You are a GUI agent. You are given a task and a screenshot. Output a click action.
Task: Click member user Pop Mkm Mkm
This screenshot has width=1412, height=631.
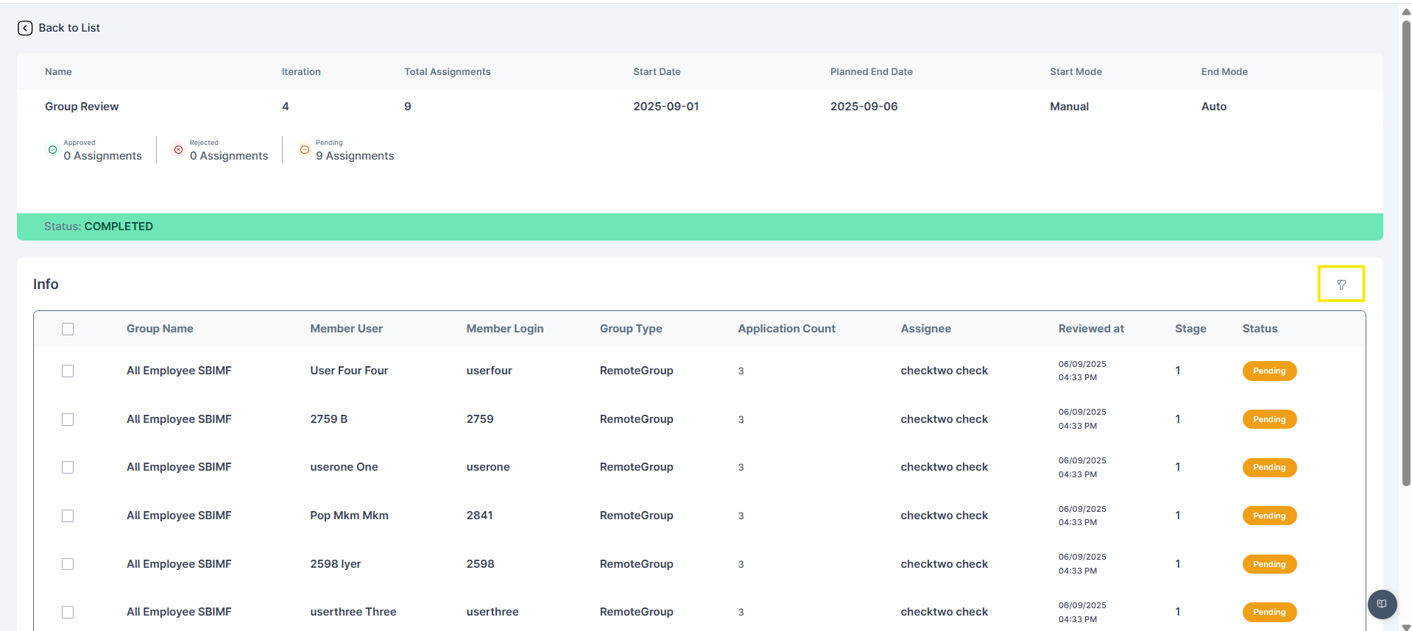[x=349, y=516]
